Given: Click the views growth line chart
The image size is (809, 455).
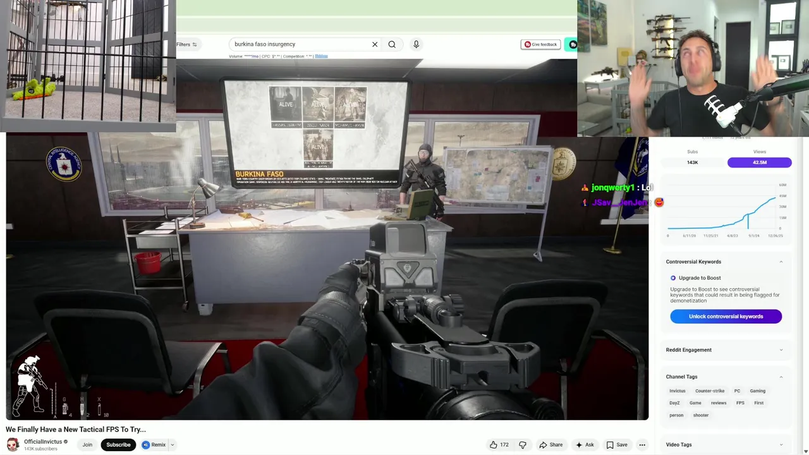Looking at the screenshot, I should [x=726, y=210].
